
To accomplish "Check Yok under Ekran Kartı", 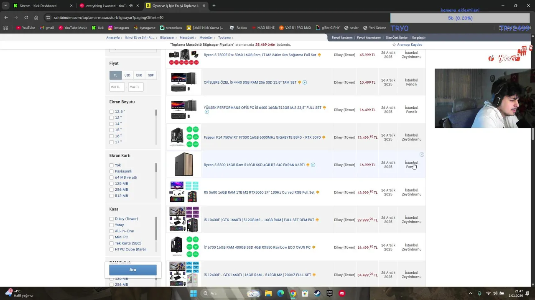I will [x=112, y=165].
